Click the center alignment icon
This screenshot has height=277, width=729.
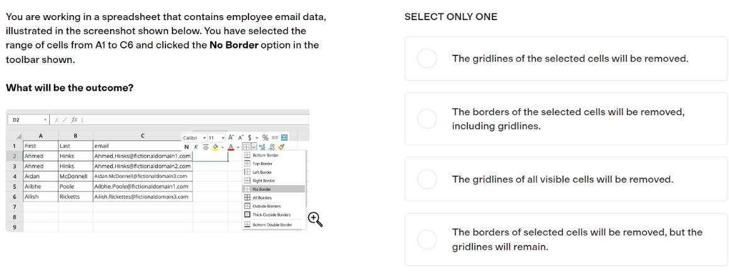206,147
